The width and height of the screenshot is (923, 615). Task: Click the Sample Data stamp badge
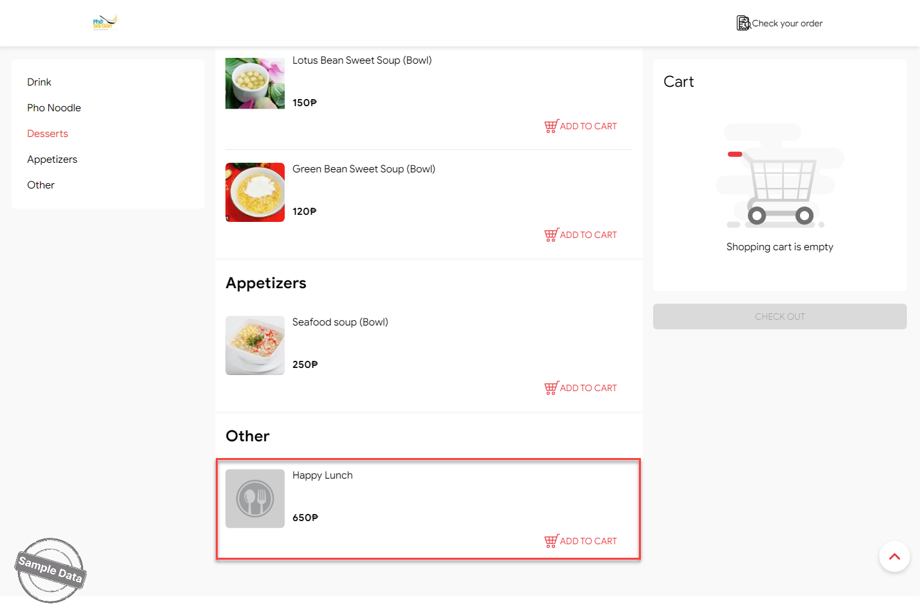click(50, 570)
